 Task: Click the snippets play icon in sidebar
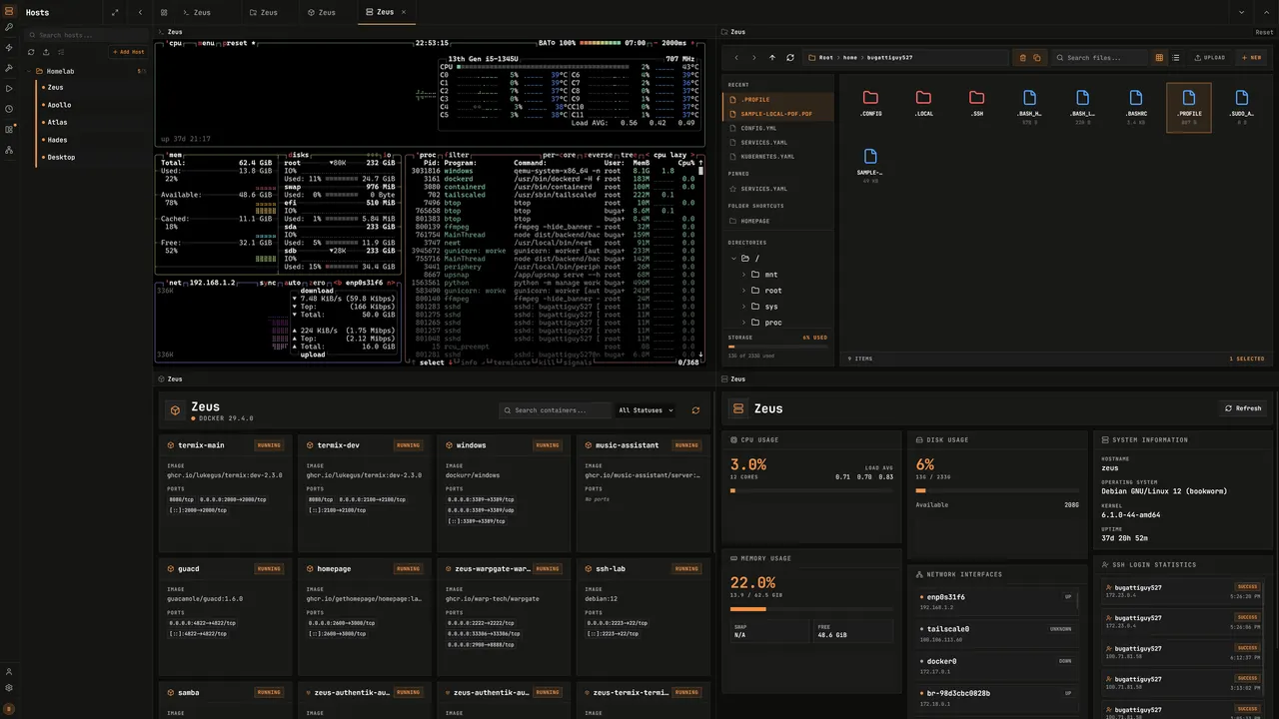click(9, 88)
